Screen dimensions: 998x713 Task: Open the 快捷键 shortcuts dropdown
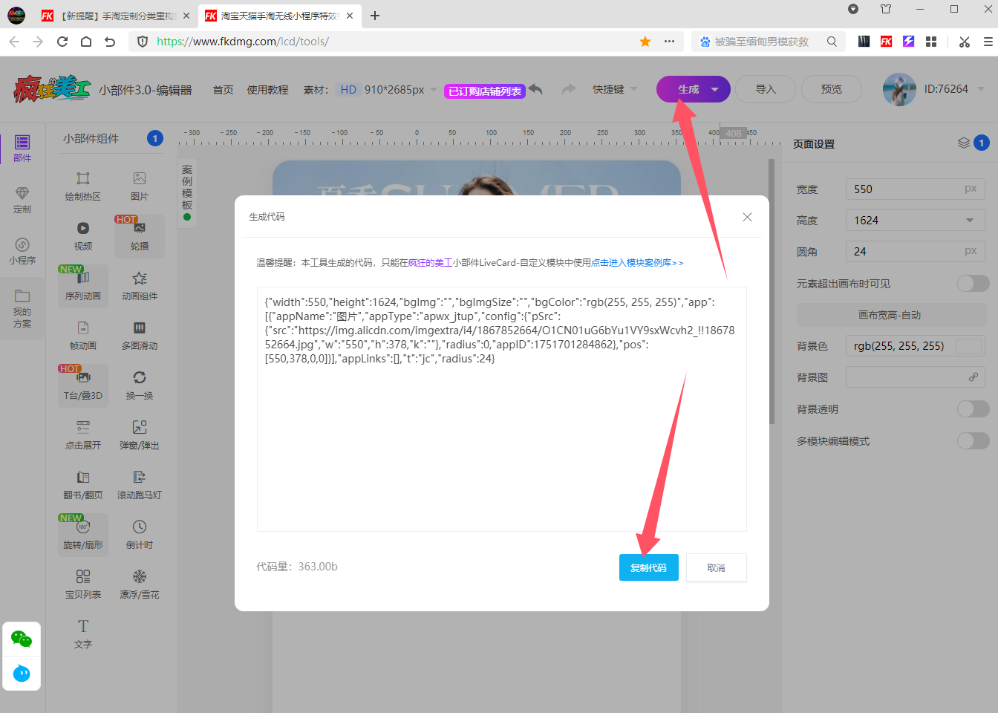tap(615, 89)
